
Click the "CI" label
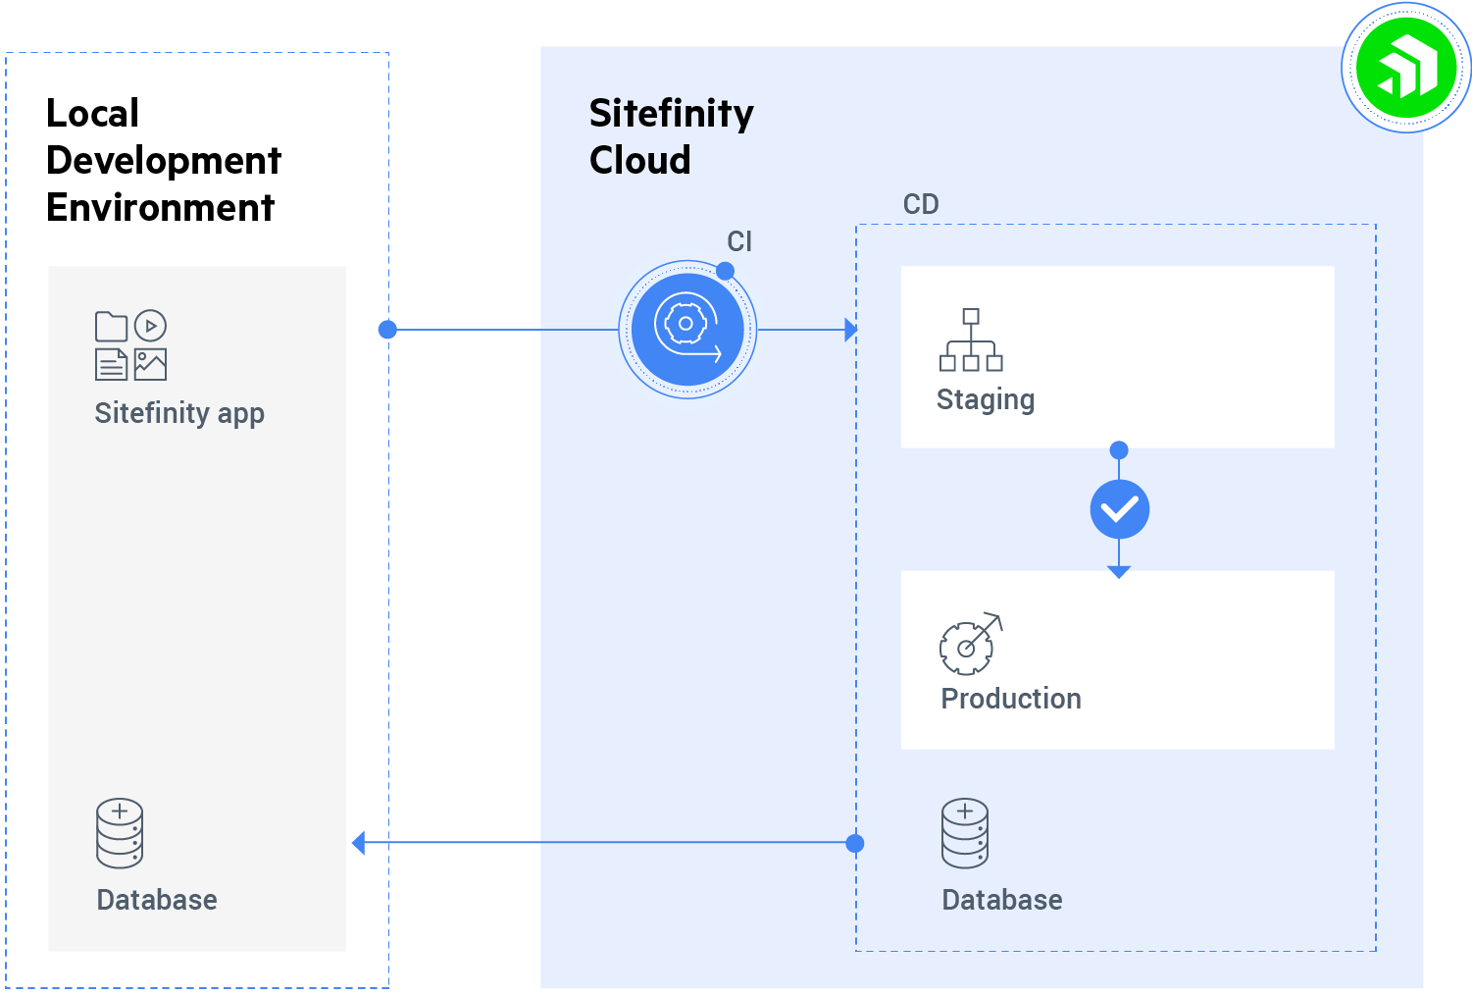[739, 241]
